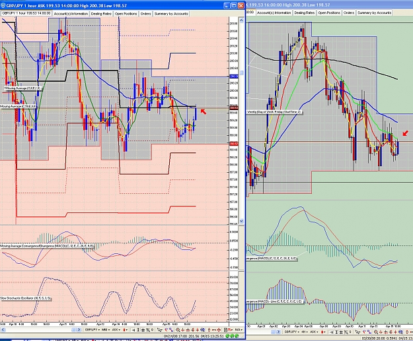The image size is (413, 341).
Task: Click blue magnifier icon in right chart toolbar
Action: 400,332
